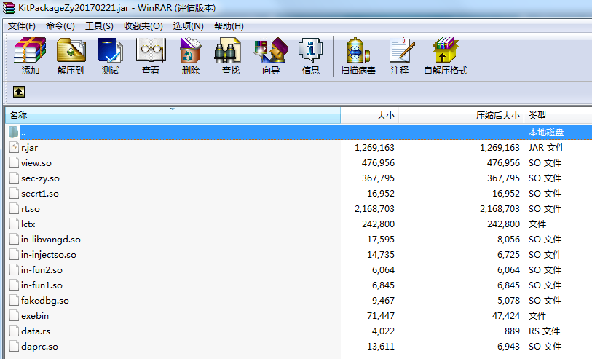Click the exebin file icon

pos(14,315)
